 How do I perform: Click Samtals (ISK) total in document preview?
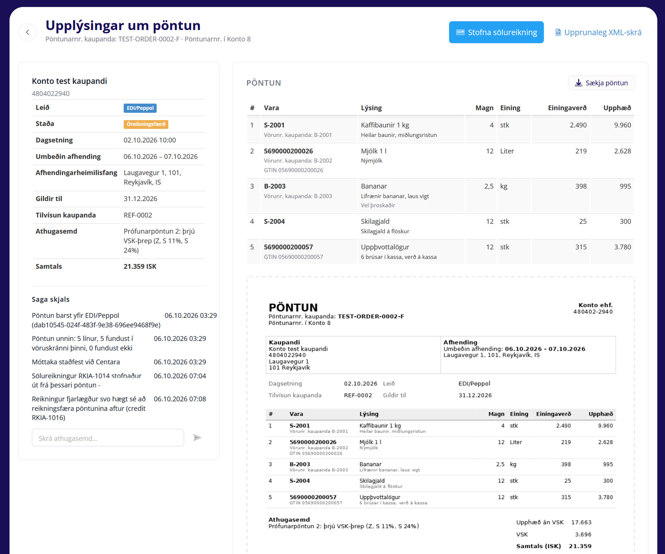(x=554, y=546)
